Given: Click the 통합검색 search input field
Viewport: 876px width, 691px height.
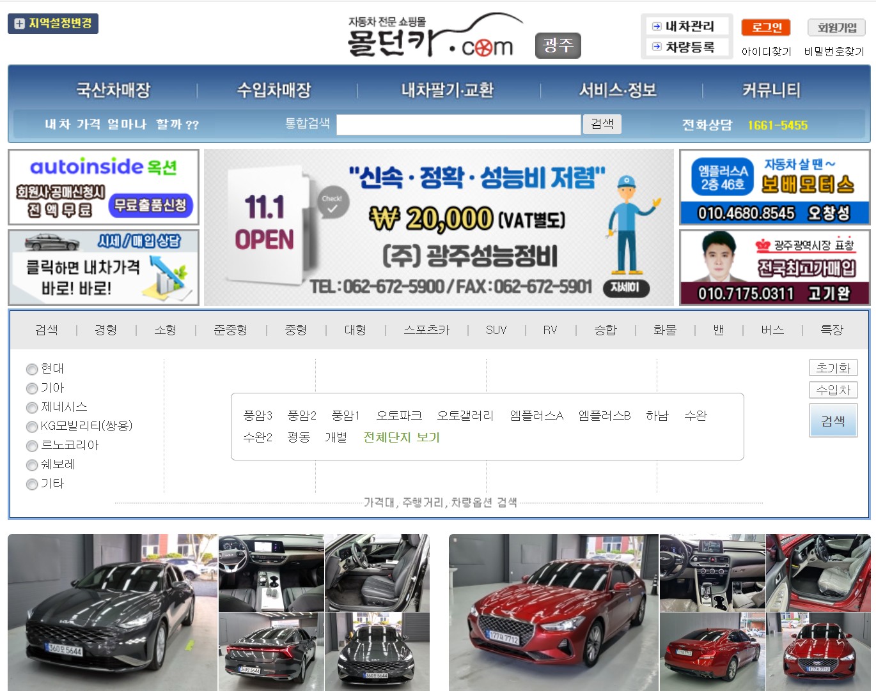Looking at the screenshot, I should [x=458, y=124].
